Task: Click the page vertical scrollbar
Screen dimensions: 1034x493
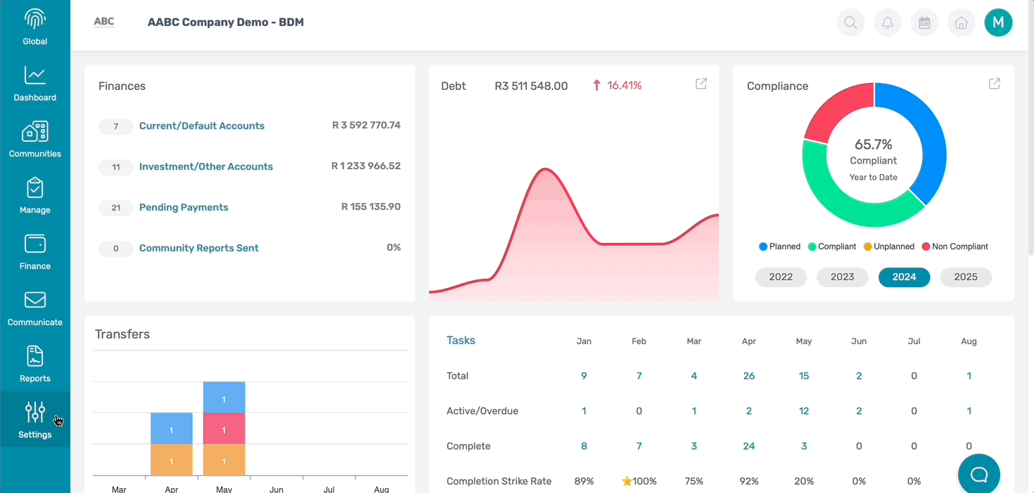Action: pos(1030,126)
